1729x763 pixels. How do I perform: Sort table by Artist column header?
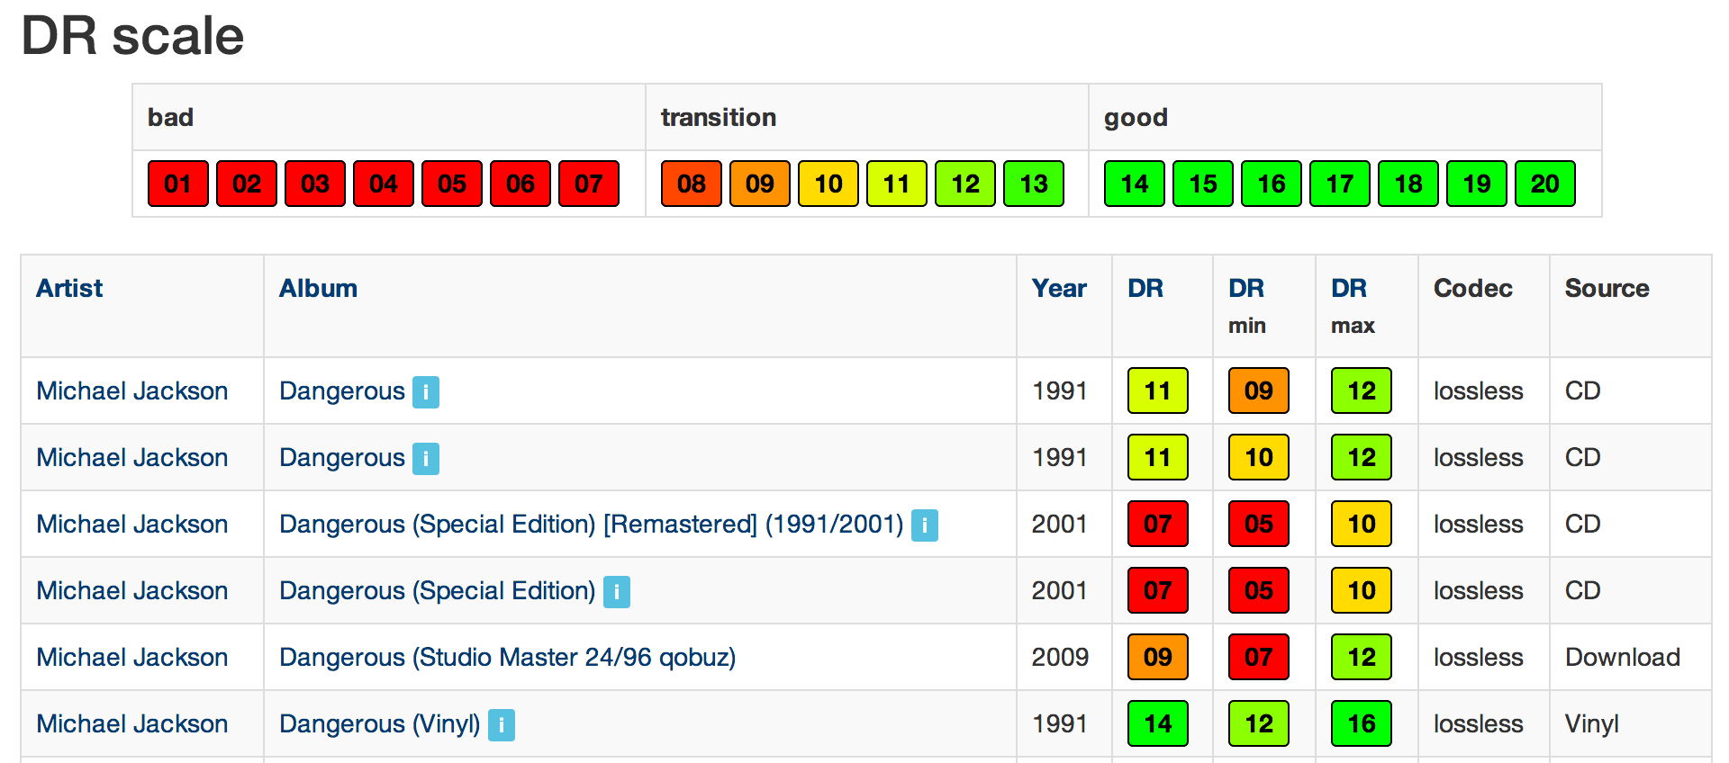69,288
